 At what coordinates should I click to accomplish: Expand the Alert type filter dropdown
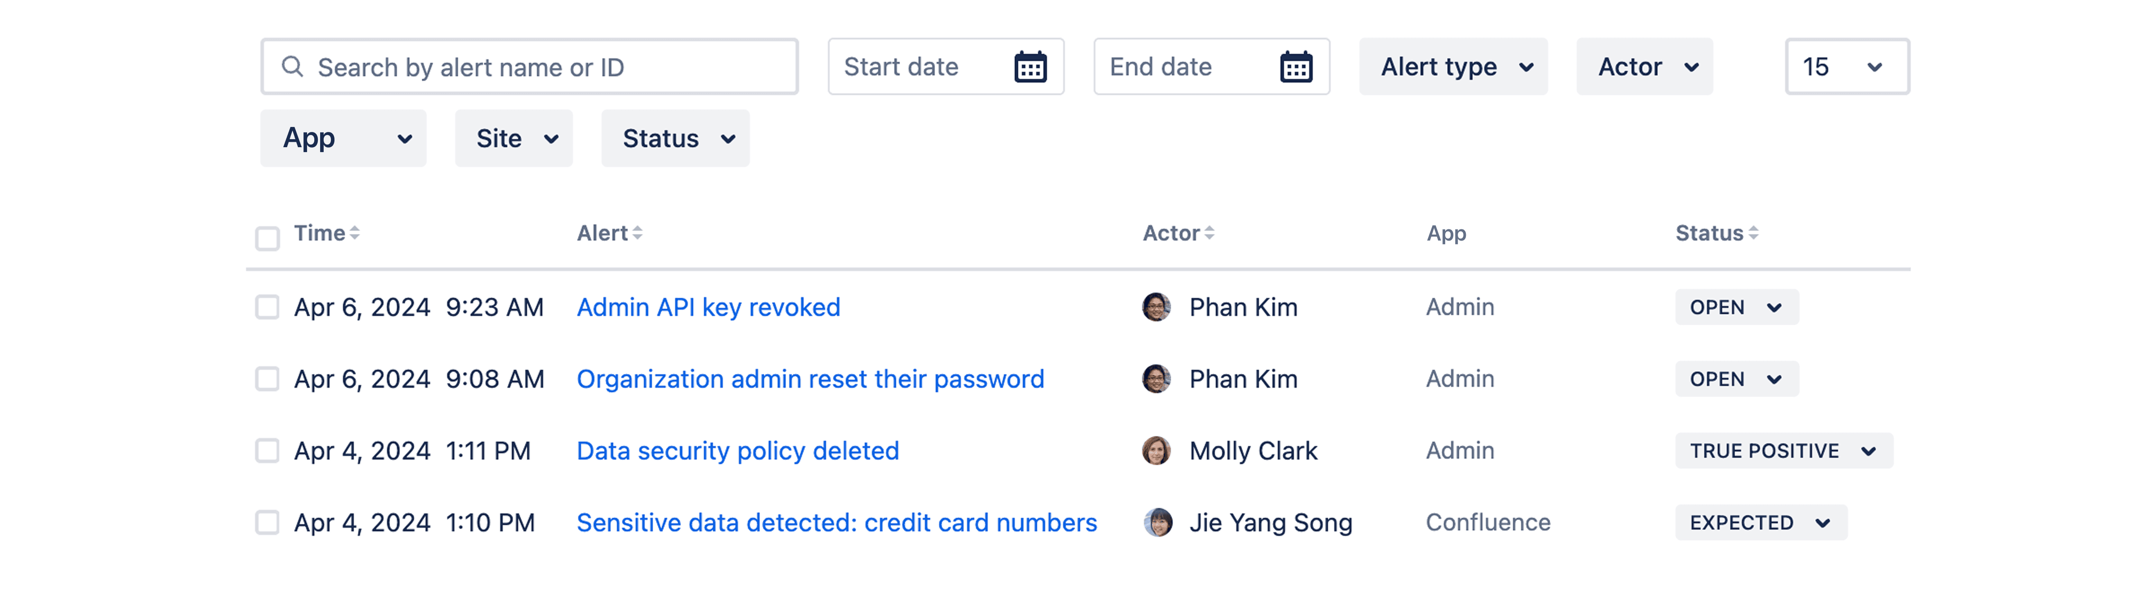click(x=1453, y=66)
